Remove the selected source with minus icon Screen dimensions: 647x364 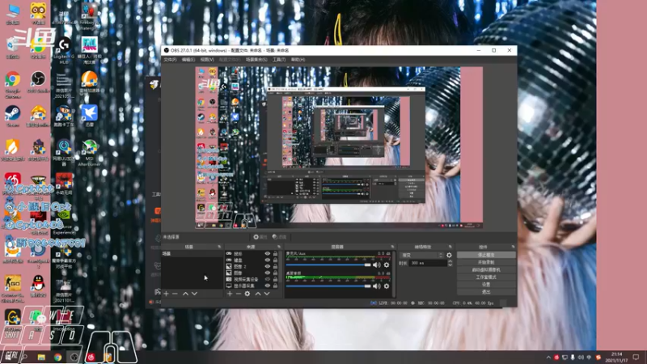(239, 294)
